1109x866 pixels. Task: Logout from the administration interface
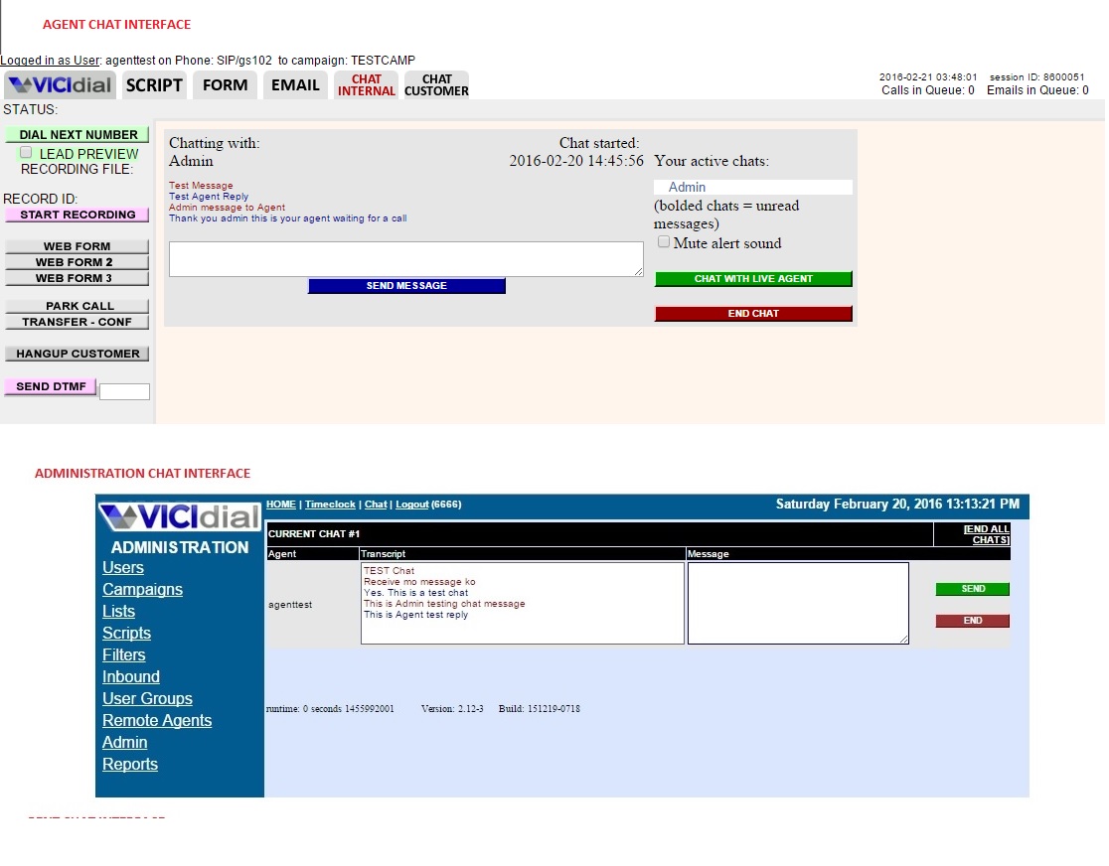[x=412, y=504]
